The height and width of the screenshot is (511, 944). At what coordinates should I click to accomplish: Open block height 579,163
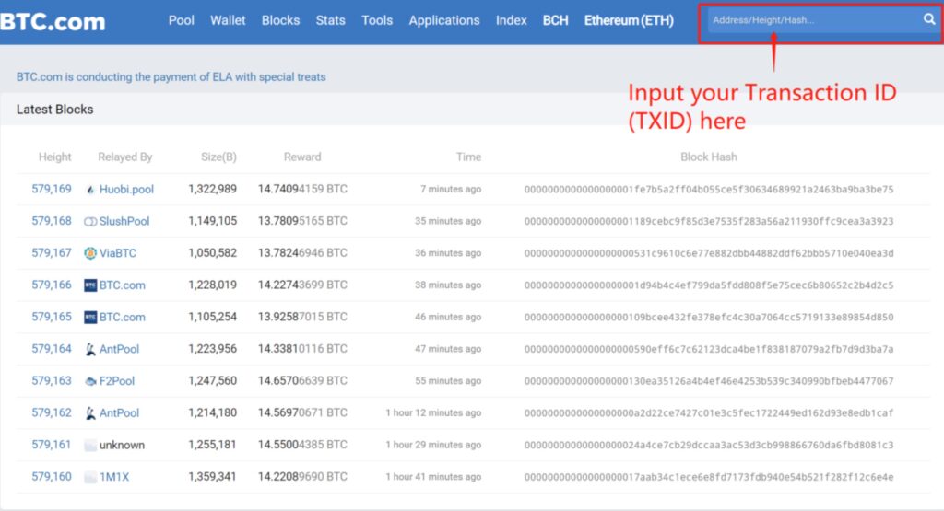52,380
